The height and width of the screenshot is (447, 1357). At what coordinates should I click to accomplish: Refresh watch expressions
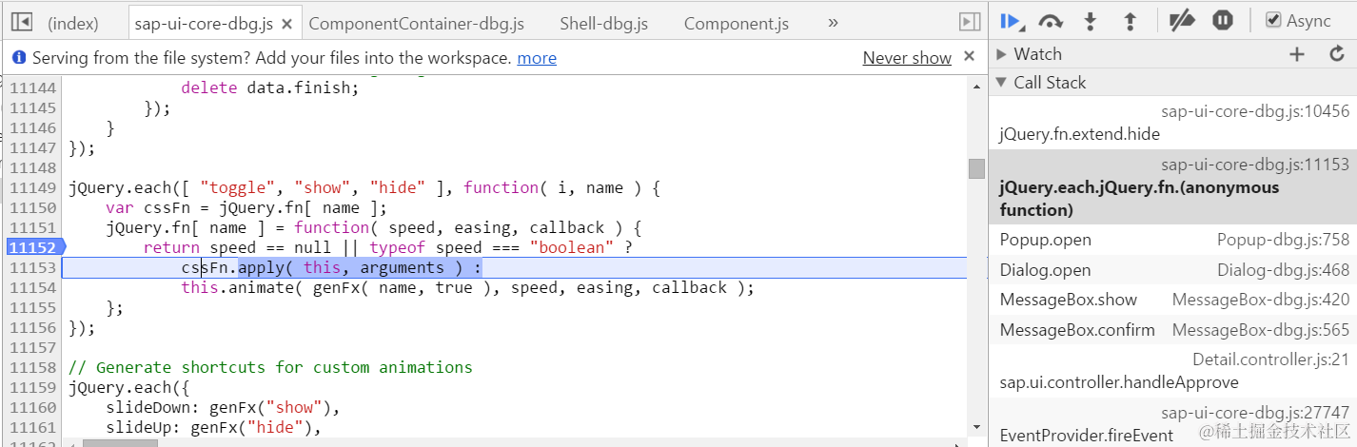click(1336, 54)
